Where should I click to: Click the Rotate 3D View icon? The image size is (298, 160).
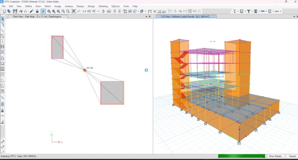(x=103, y=11)
